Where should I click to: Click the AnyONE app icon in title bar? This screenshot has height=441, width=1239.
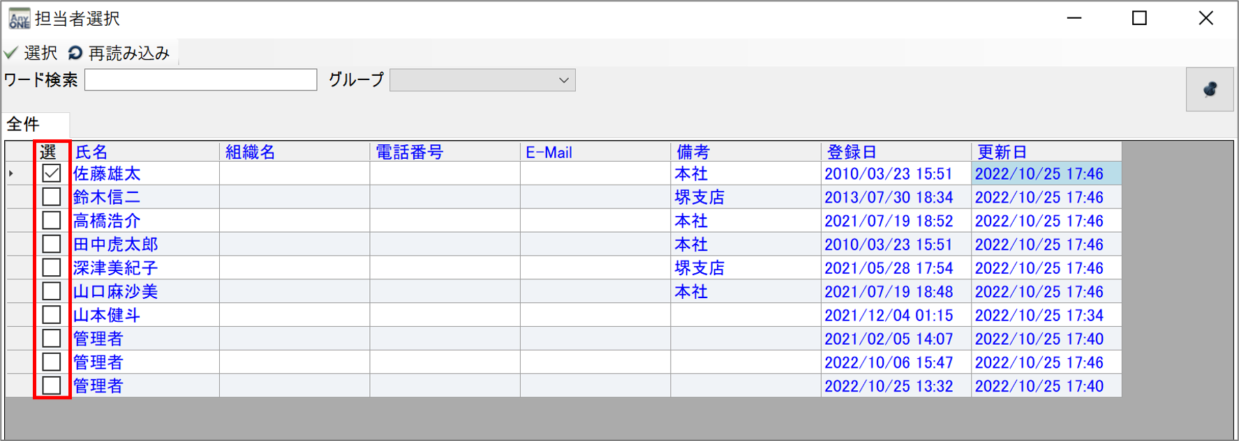(19, 19)
